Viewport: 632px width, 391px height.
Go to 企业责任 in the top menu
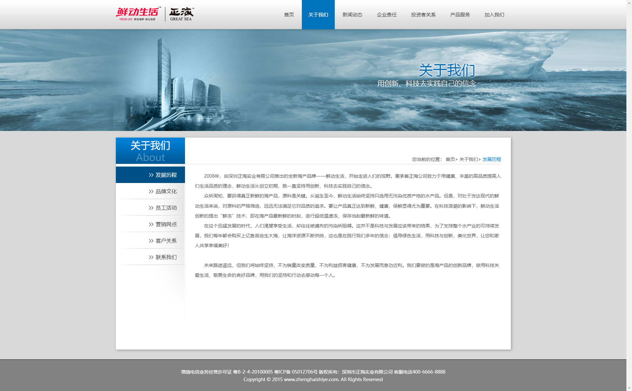tap(386, 15)
